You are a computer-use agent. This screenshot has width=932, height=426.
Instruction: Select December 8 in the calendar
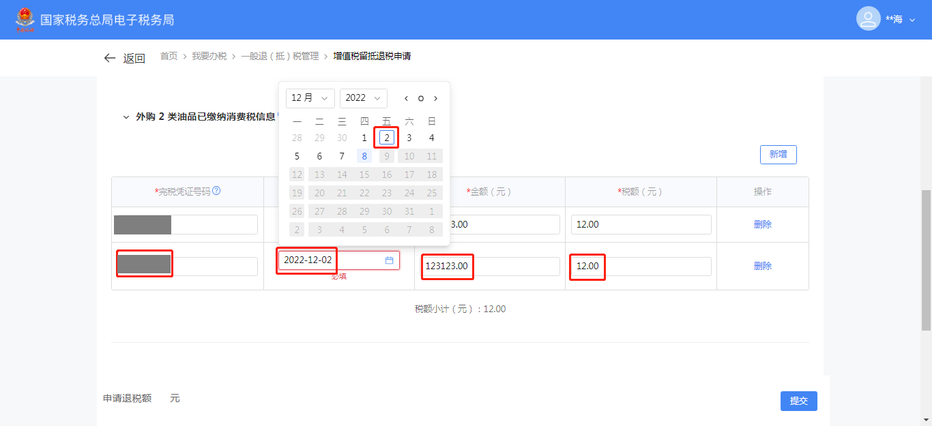click(364, 156)
